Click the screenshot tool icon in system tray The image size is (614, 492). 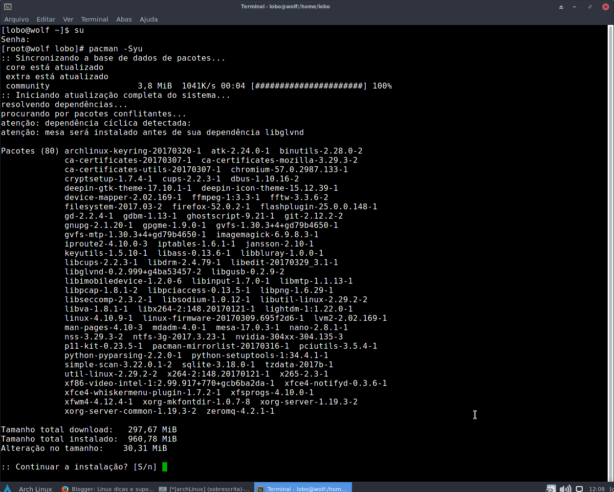click(x=550, y=489)
